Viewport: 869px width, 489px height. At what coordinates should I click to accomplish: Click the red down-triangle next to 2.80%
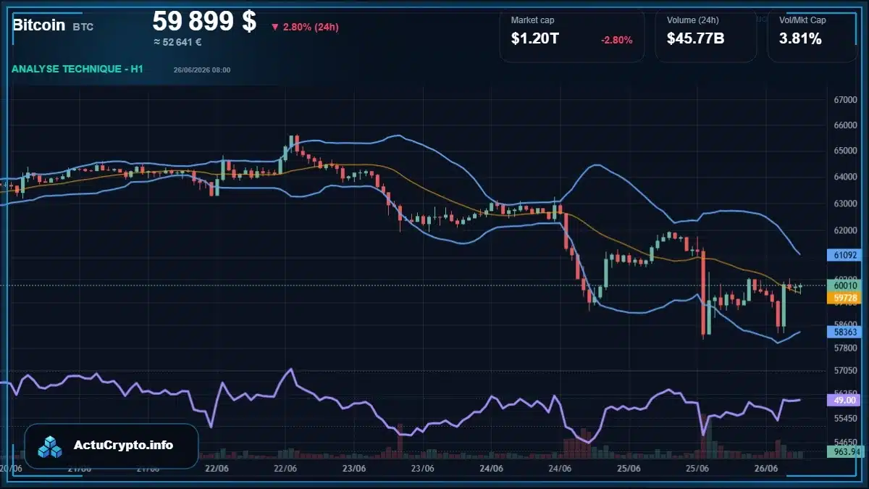pyautogui.click(x=275, y=28)
